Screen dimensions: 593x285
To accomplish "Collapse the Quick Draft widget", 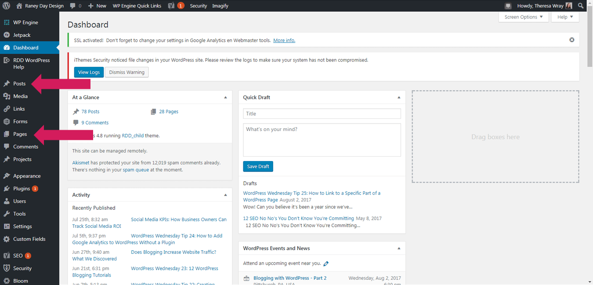I will pos(399,97).
